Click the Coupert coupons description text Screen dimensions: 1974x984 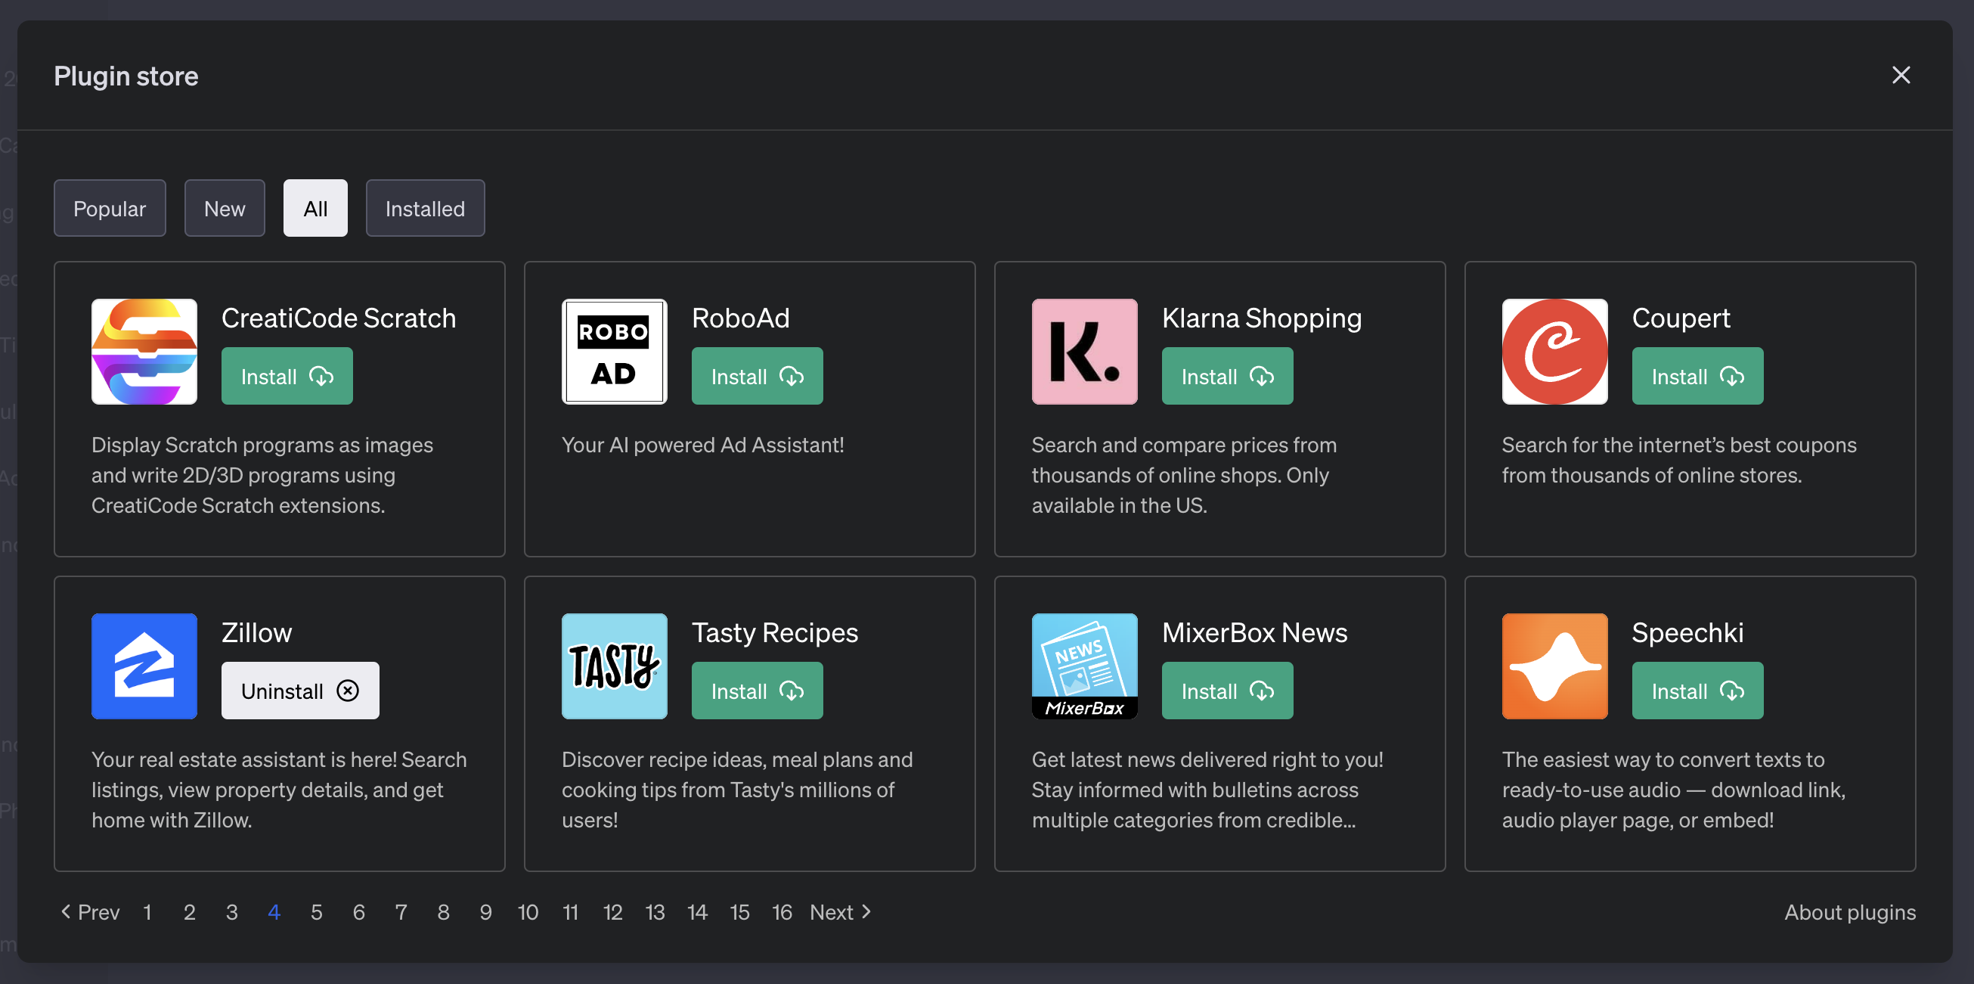click(1678, 460)
